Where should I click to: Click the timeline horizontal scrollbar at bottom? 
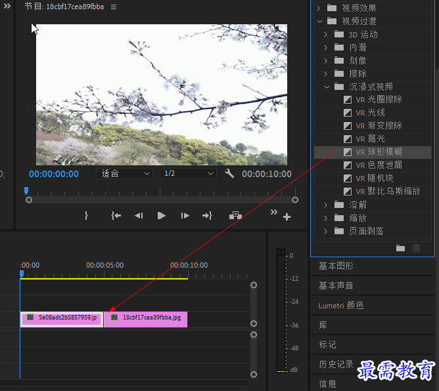(x=125, y=382)
